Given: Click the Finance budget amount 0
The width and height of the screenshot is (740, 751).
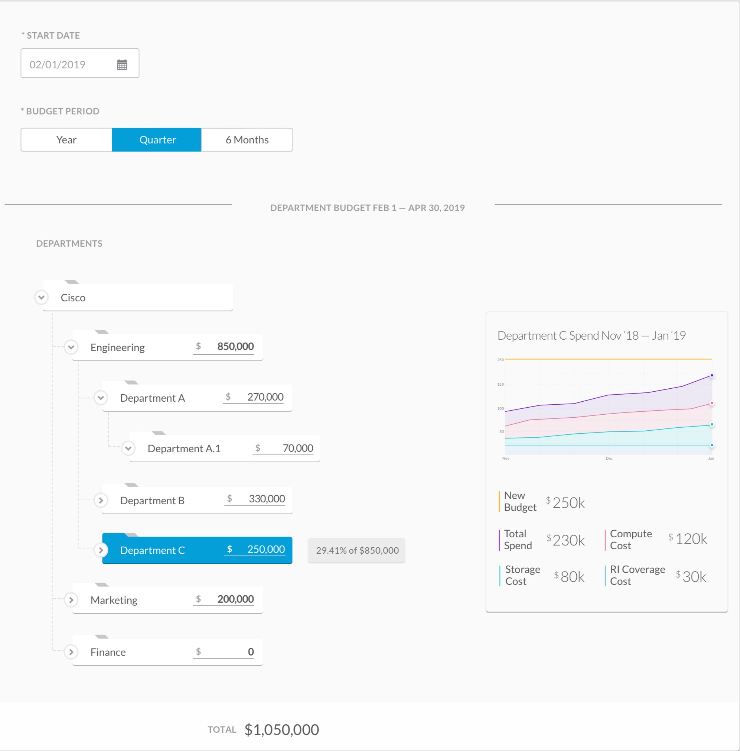Looking at the screenshot, I should tap(250, 652).
